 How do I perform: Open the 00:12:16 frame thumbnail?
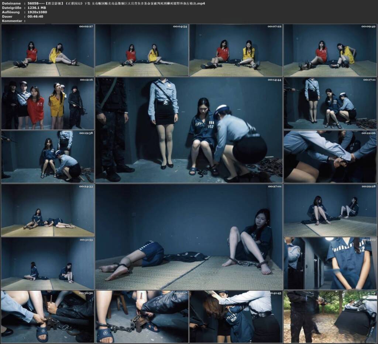(48, 103)
